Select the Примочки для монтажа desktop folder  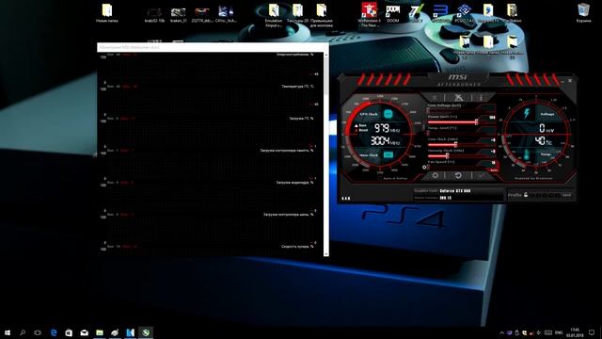[322, 15]
